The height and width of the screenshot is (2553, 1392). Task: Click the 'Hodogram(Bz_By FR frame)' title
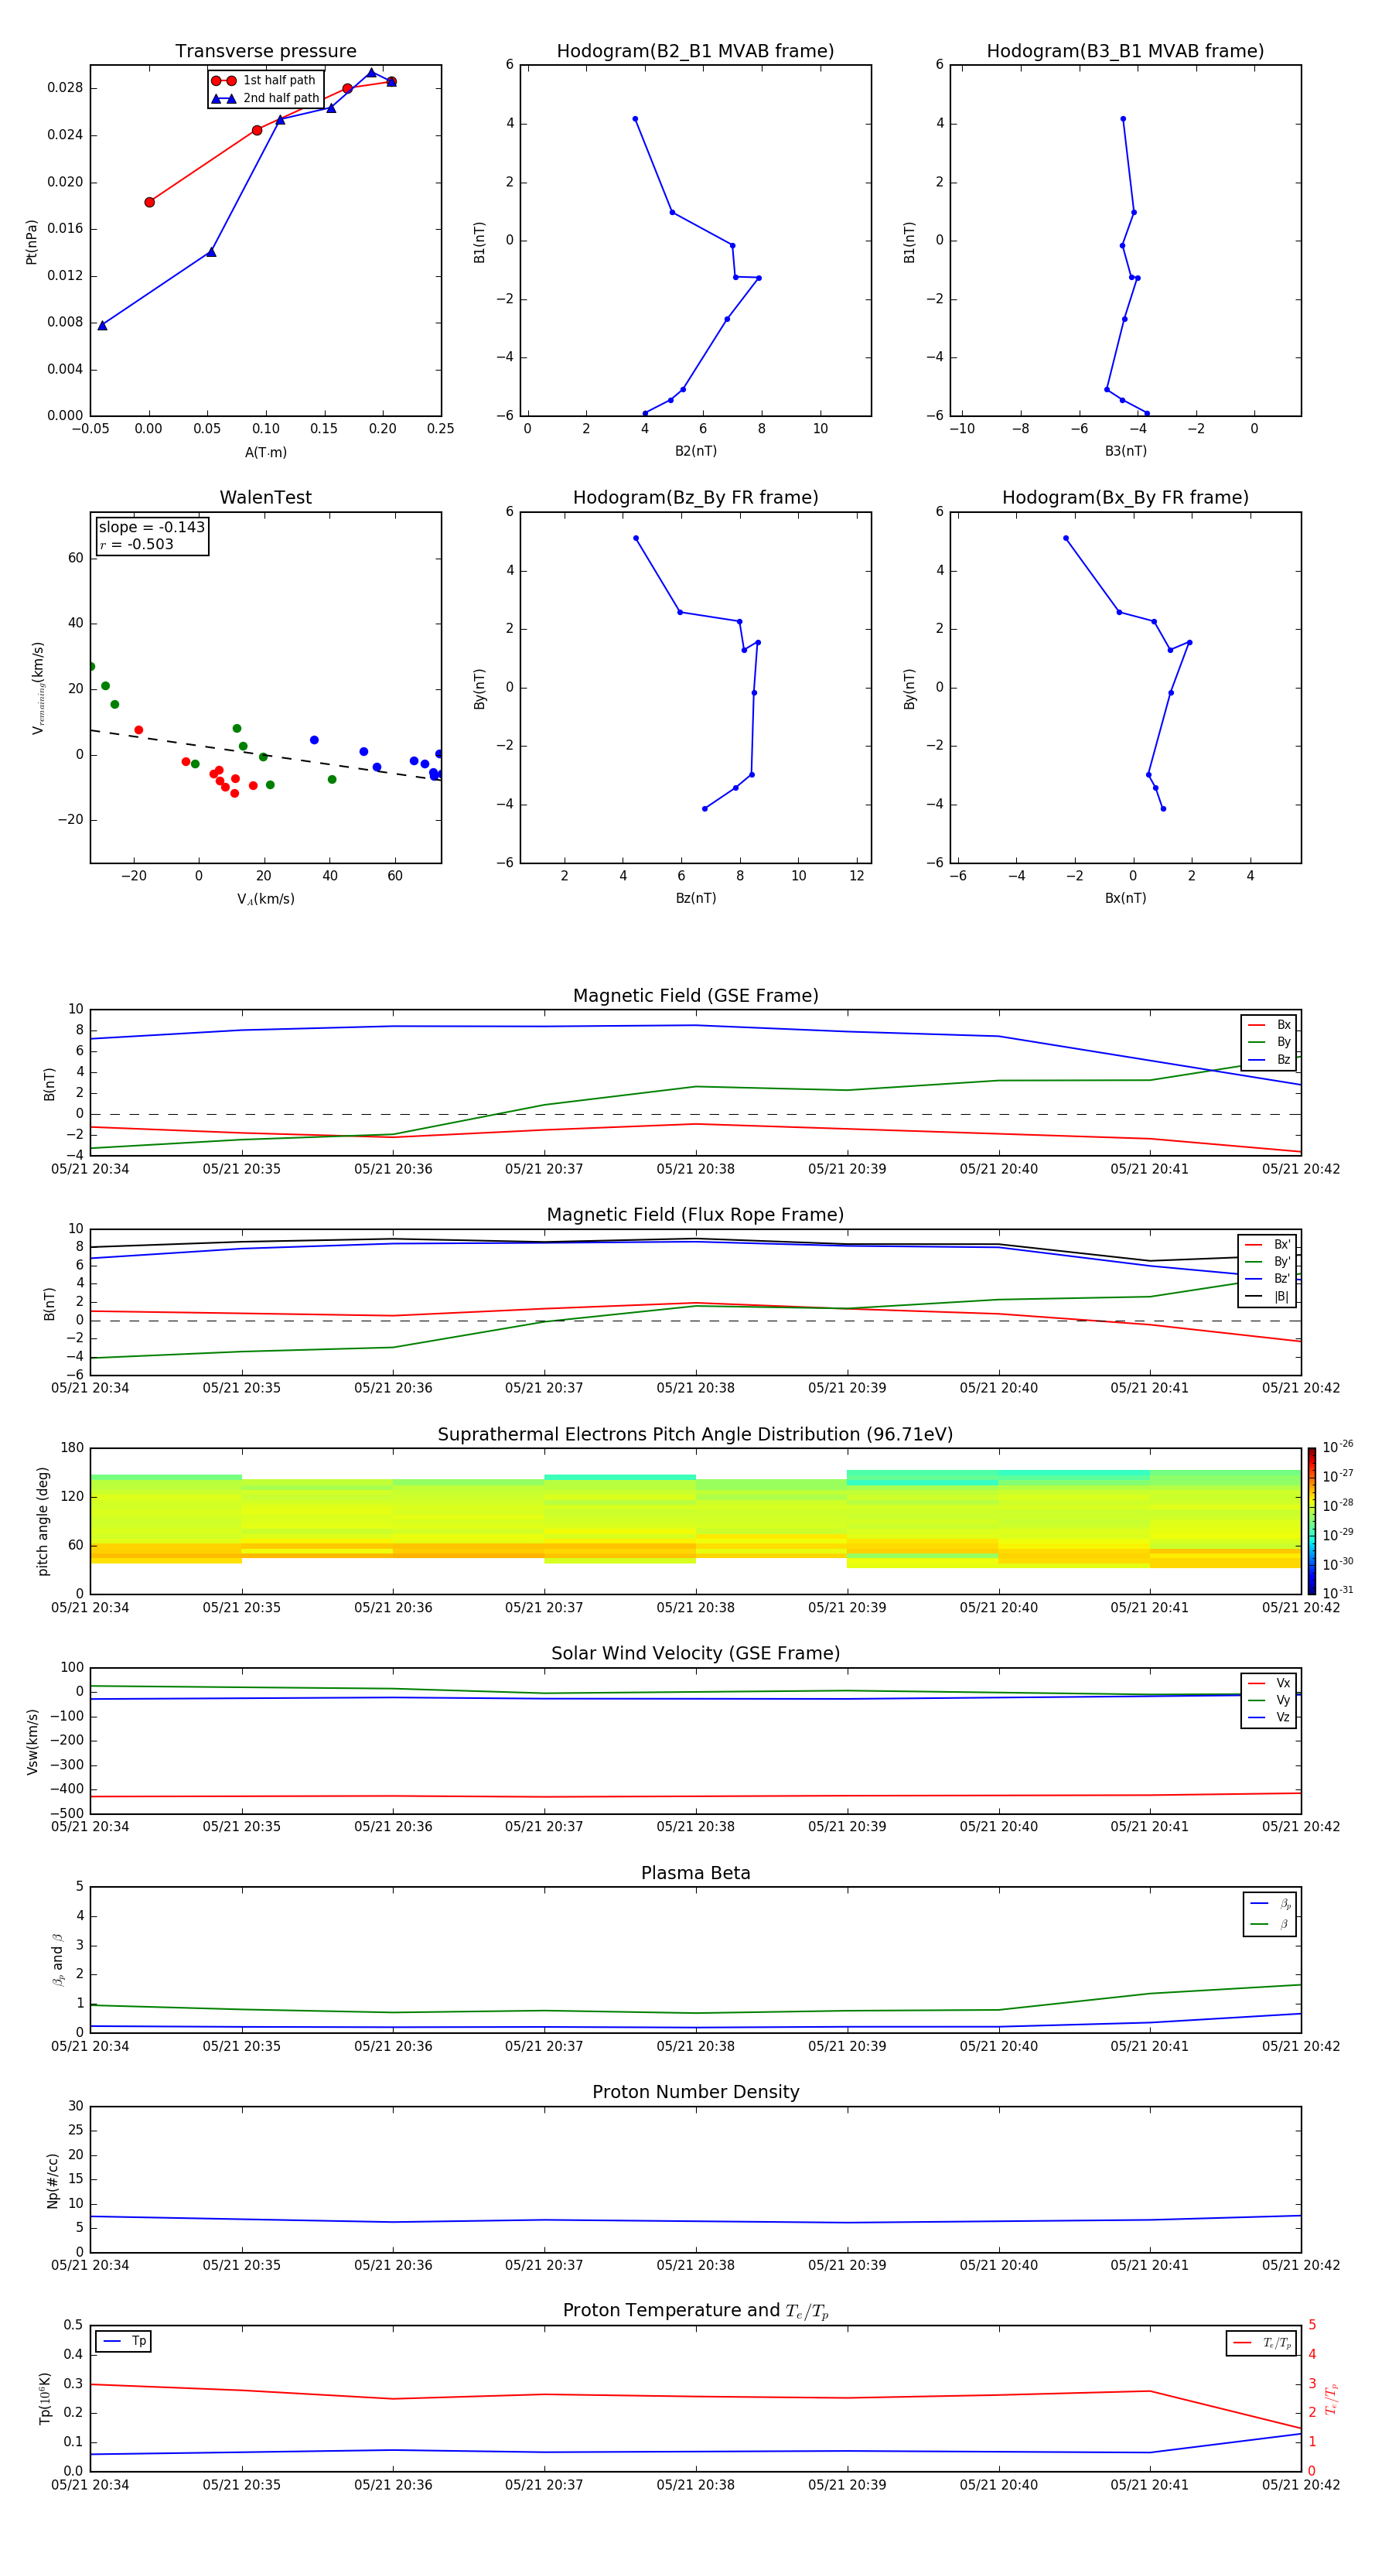coord(695,497)
